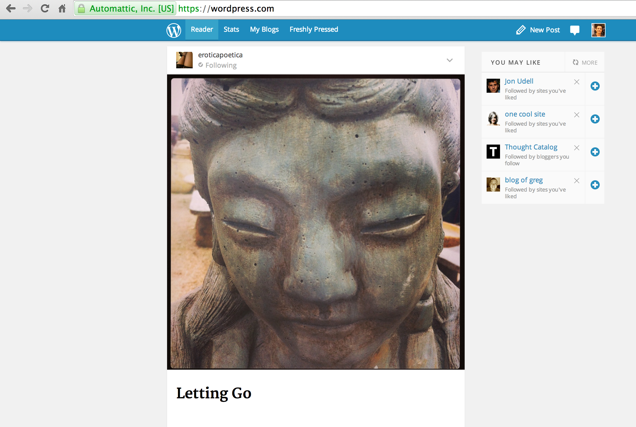Refresh recommendations with MORE button
This screenshot has width=636, height=427.
click(585, 63)
